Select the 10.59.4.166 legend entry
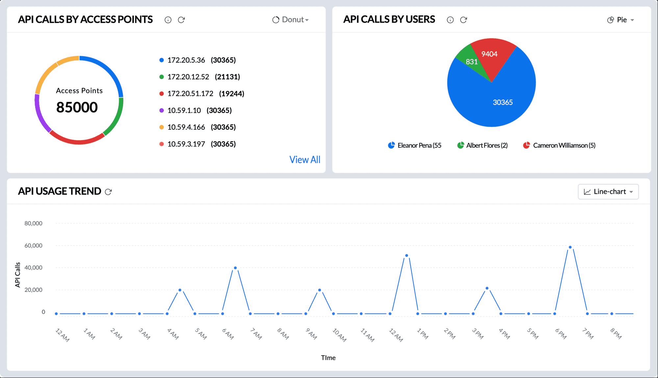Viewport: 658px width, 378px height. [186, 127]
